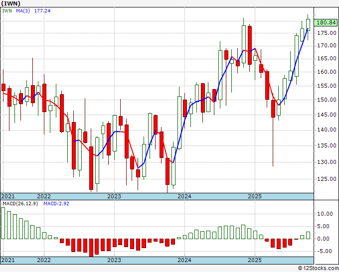
Task: Click the 150.00 price axis label
Action: tap(327, 100)
